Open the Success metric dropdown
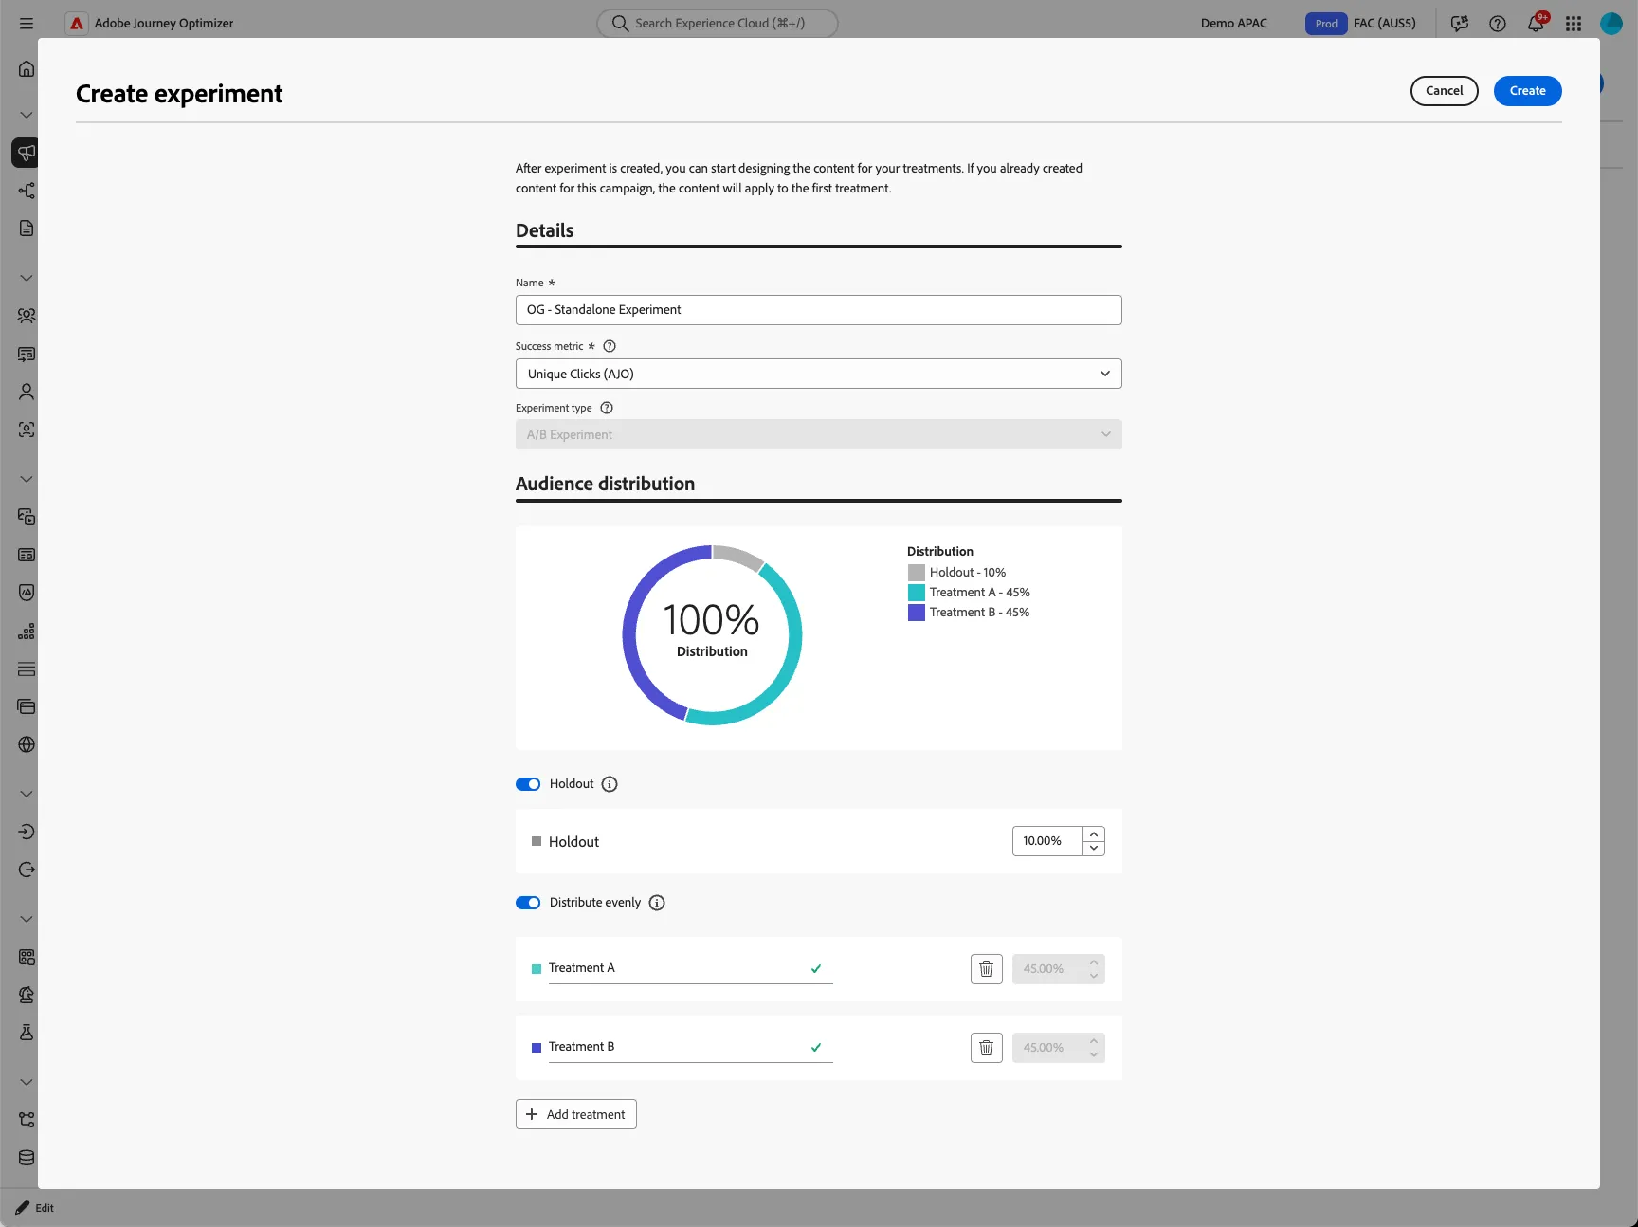The width and height of the screenshot is (1638, 1227). pyautogui.click(x=819, y=374)
